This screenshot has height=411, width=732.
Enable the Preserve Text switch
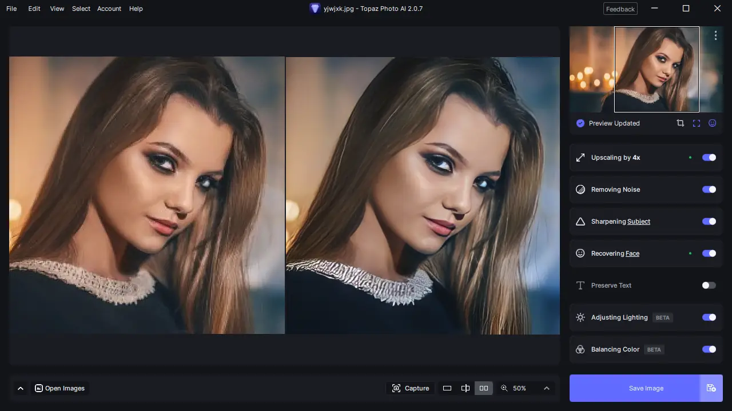point(709,285)
